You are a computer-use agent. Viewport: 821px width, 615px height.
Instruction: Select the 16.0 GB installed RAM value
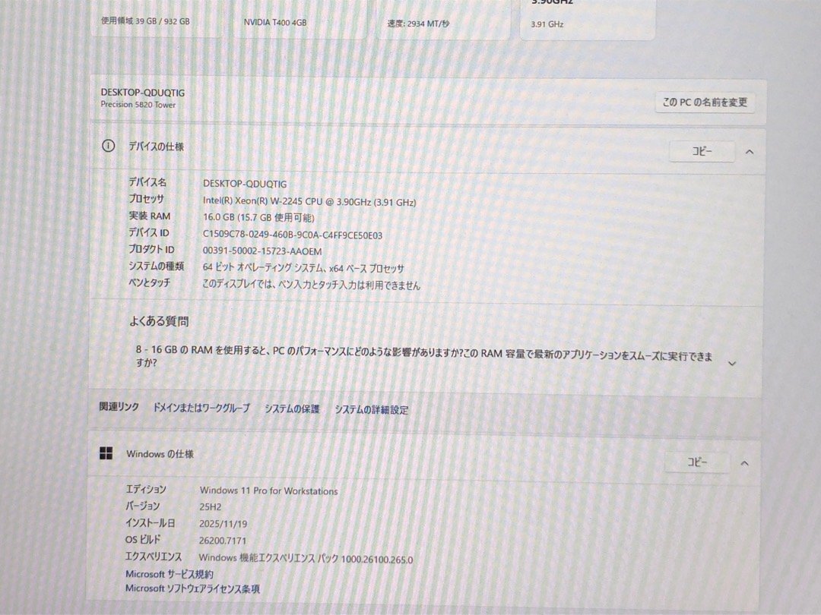click(x=258, y=218)
